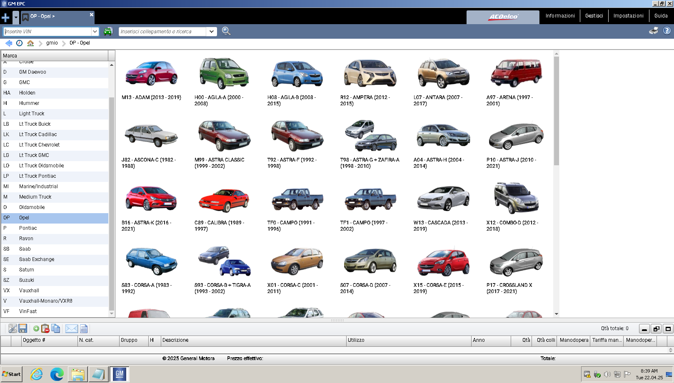Viewport: 674px width, 383px height.
Task: Select the OP - Opel tab
Action: point(57,17)
